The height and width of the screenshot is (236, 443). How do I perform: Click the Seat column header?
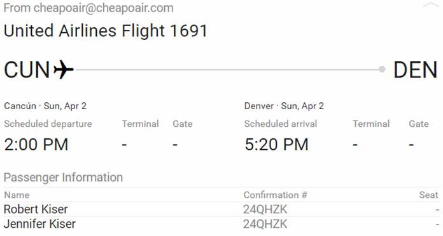(428, 195)
